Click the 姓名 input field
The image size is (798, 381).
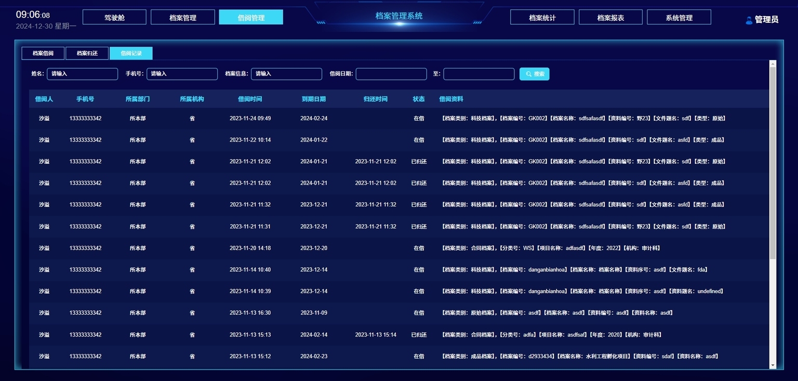coord(82,74)
